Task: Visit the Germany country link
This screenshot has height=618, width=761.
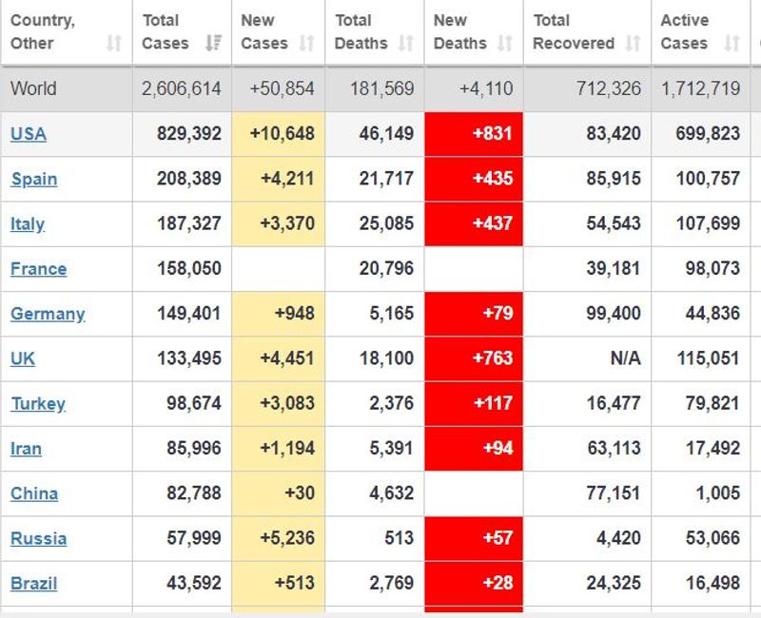Action: [48, 314]
